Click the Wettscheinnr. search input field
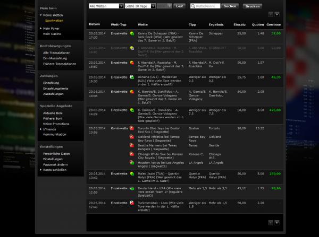The height and width of the screenshot is (237, 319). 199,6
